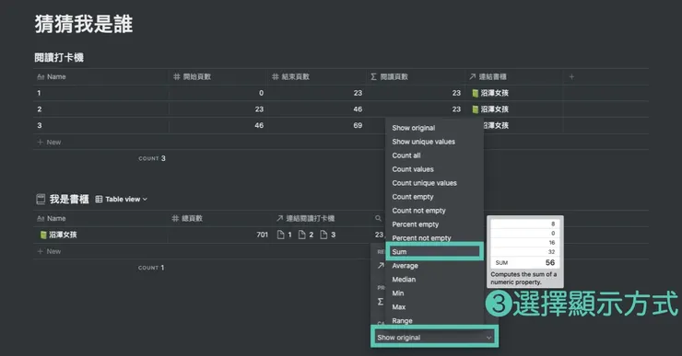Click COUNT 1 under the 我是書櫃 table

151,268
